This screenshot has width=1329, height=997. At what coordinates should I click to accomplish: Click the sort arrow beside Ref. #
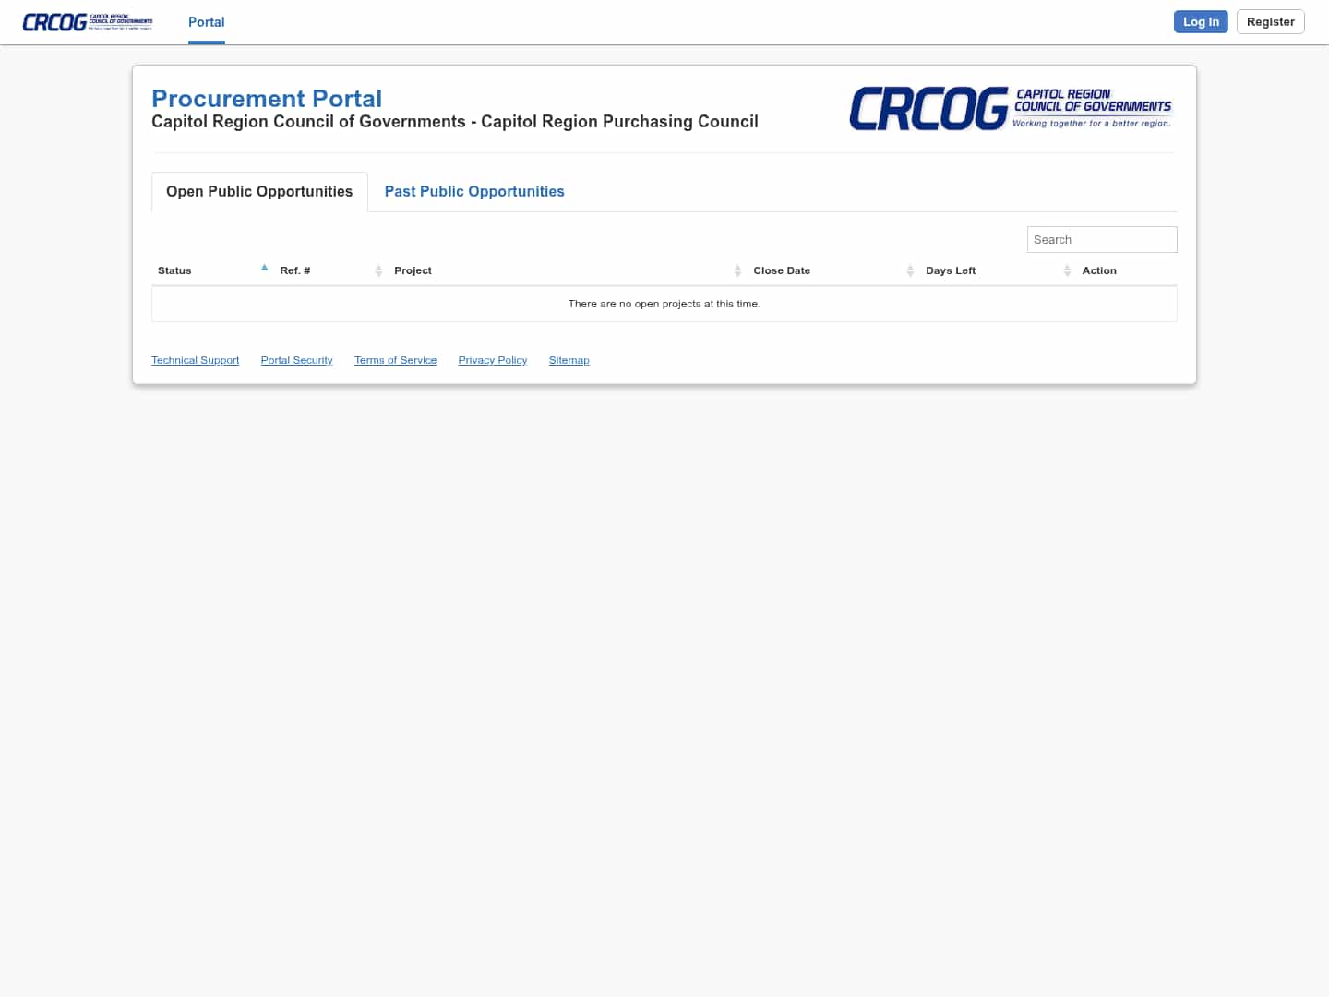pos(378,270)
